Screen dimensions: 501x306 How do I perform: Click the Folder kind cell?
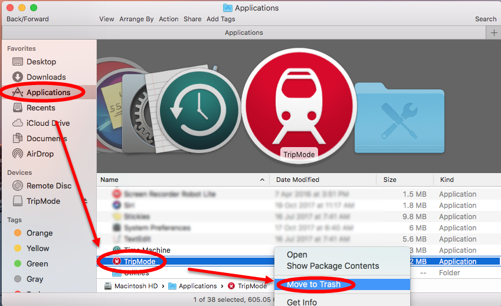(449, 273)
